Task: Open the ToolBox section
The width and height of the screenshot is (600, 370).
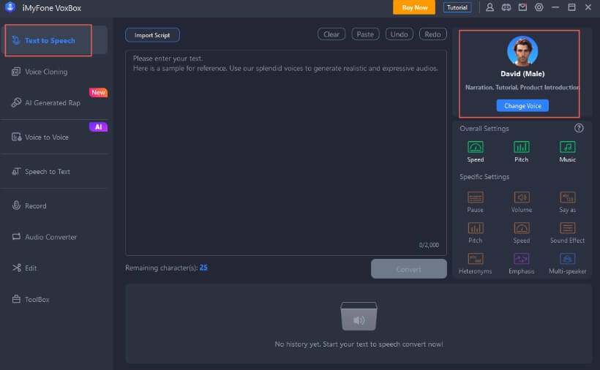Action: coord(37,299)
